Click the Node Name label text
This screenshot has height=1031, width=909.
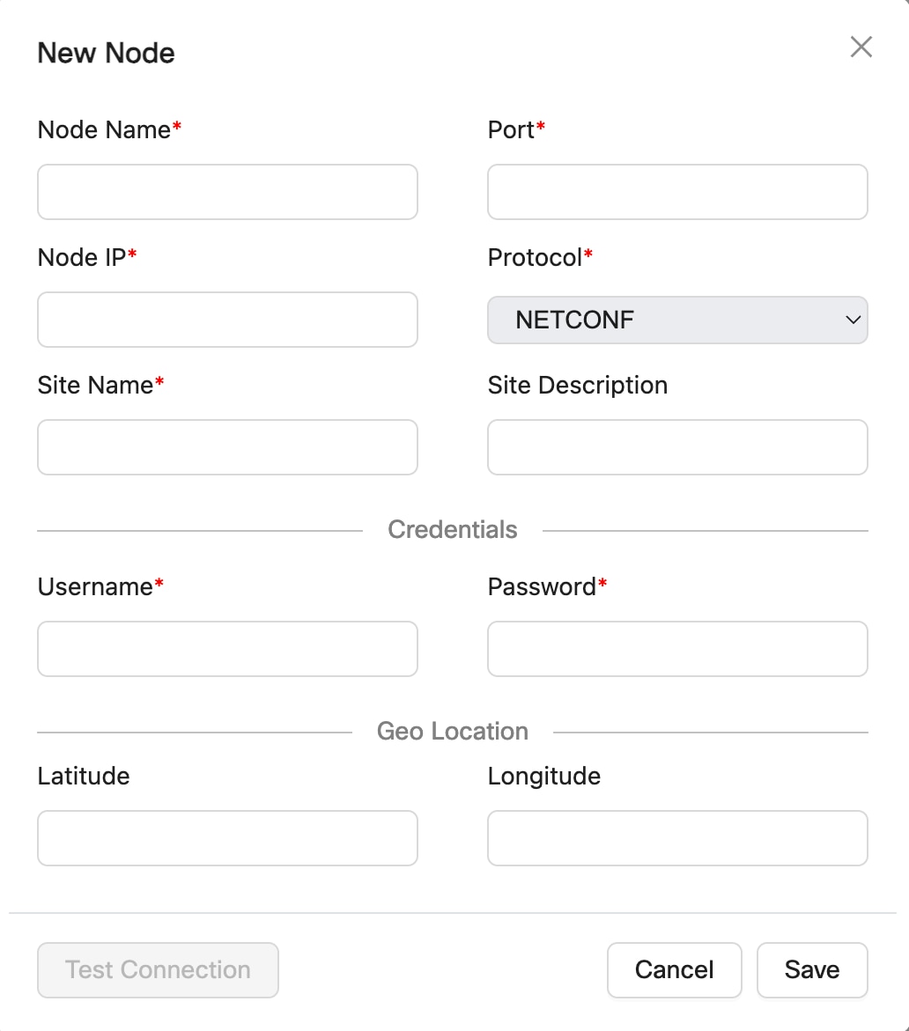pos(104,130)
